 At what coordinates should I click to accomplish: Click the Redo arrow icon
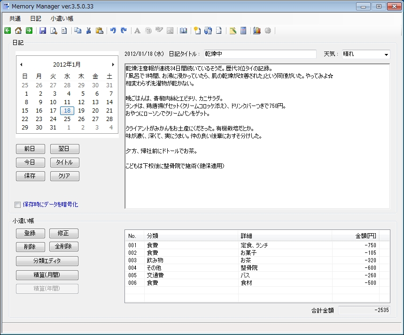(x=124, y=30)
